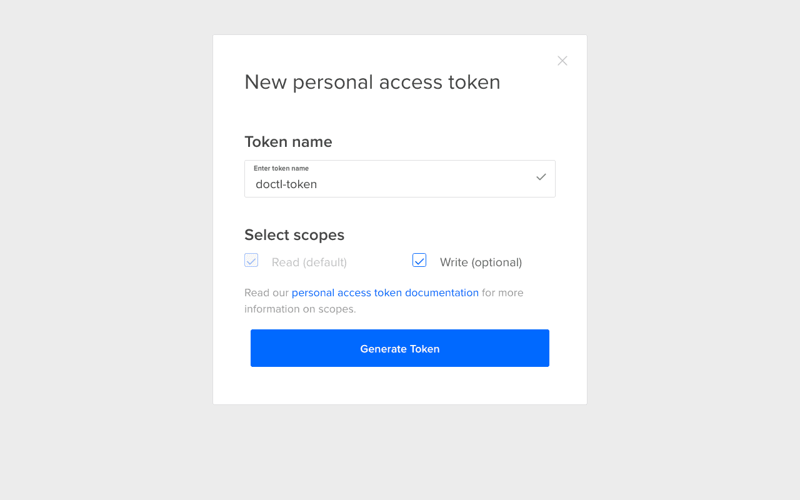
Task: Close the new token dialog
Action: [562, 61]
